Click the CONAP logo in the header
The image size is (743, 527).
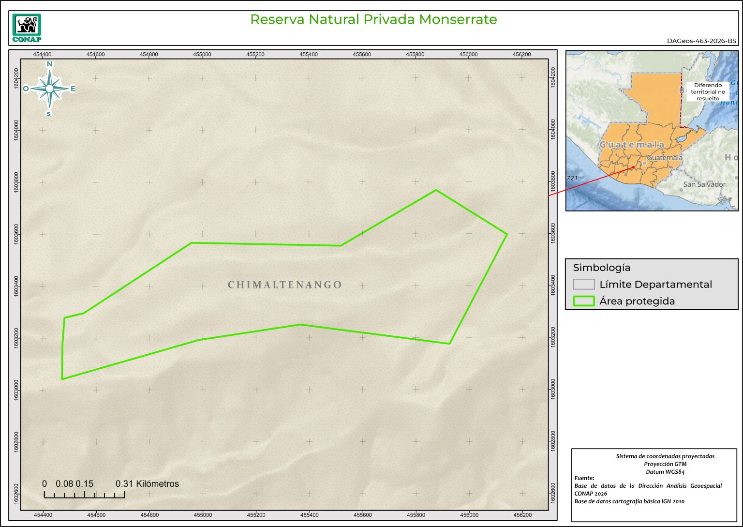[27, 28]
